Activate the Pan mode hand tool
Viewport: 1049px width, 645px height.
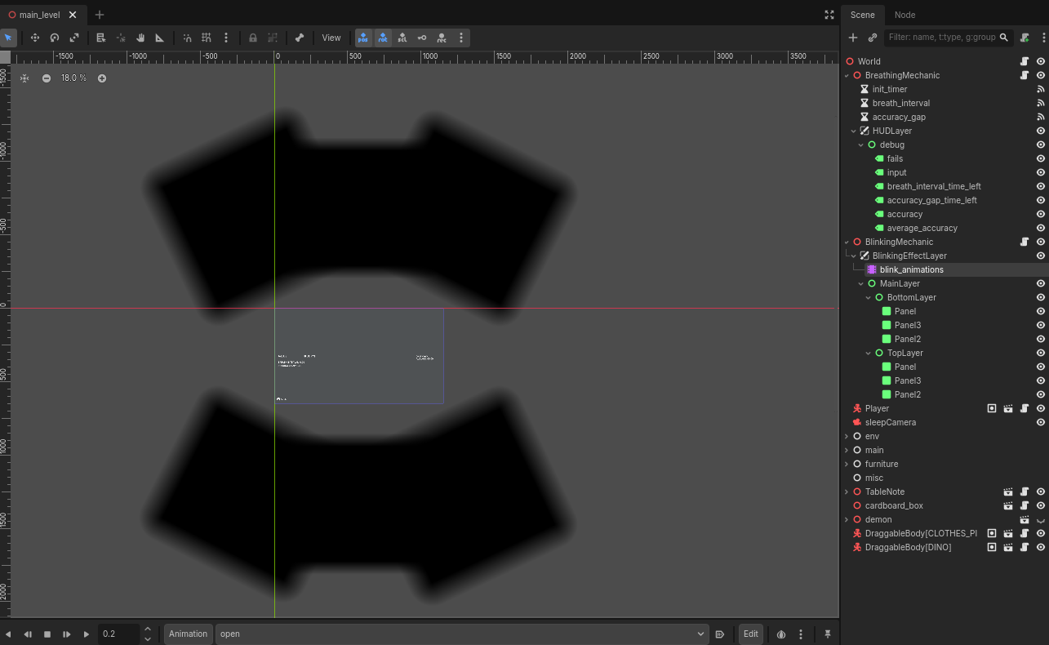tap(140, 38)
